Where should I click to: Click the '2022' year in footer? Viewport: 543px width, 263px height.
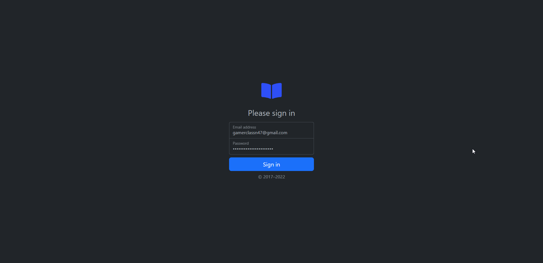point(280,177)
